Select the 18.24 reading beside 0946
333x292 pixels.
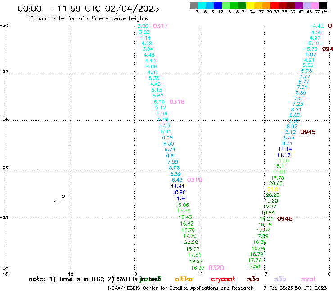click(266, 219)
